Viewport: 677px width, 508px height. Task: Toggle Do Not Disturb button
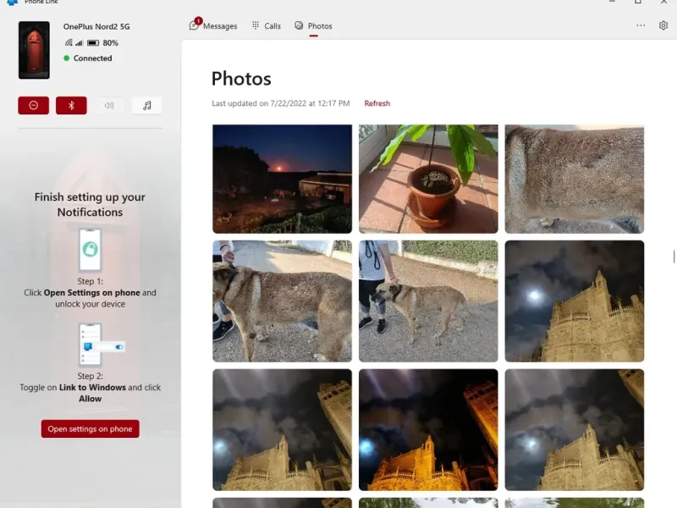coord(33,105)
